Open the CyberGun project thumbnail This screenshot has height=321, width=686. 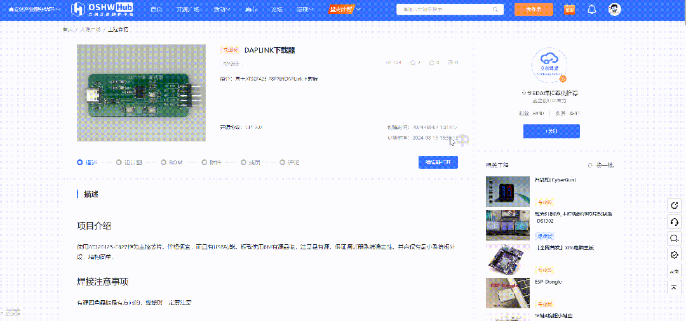pyautogui.click(x=508, y=192)
